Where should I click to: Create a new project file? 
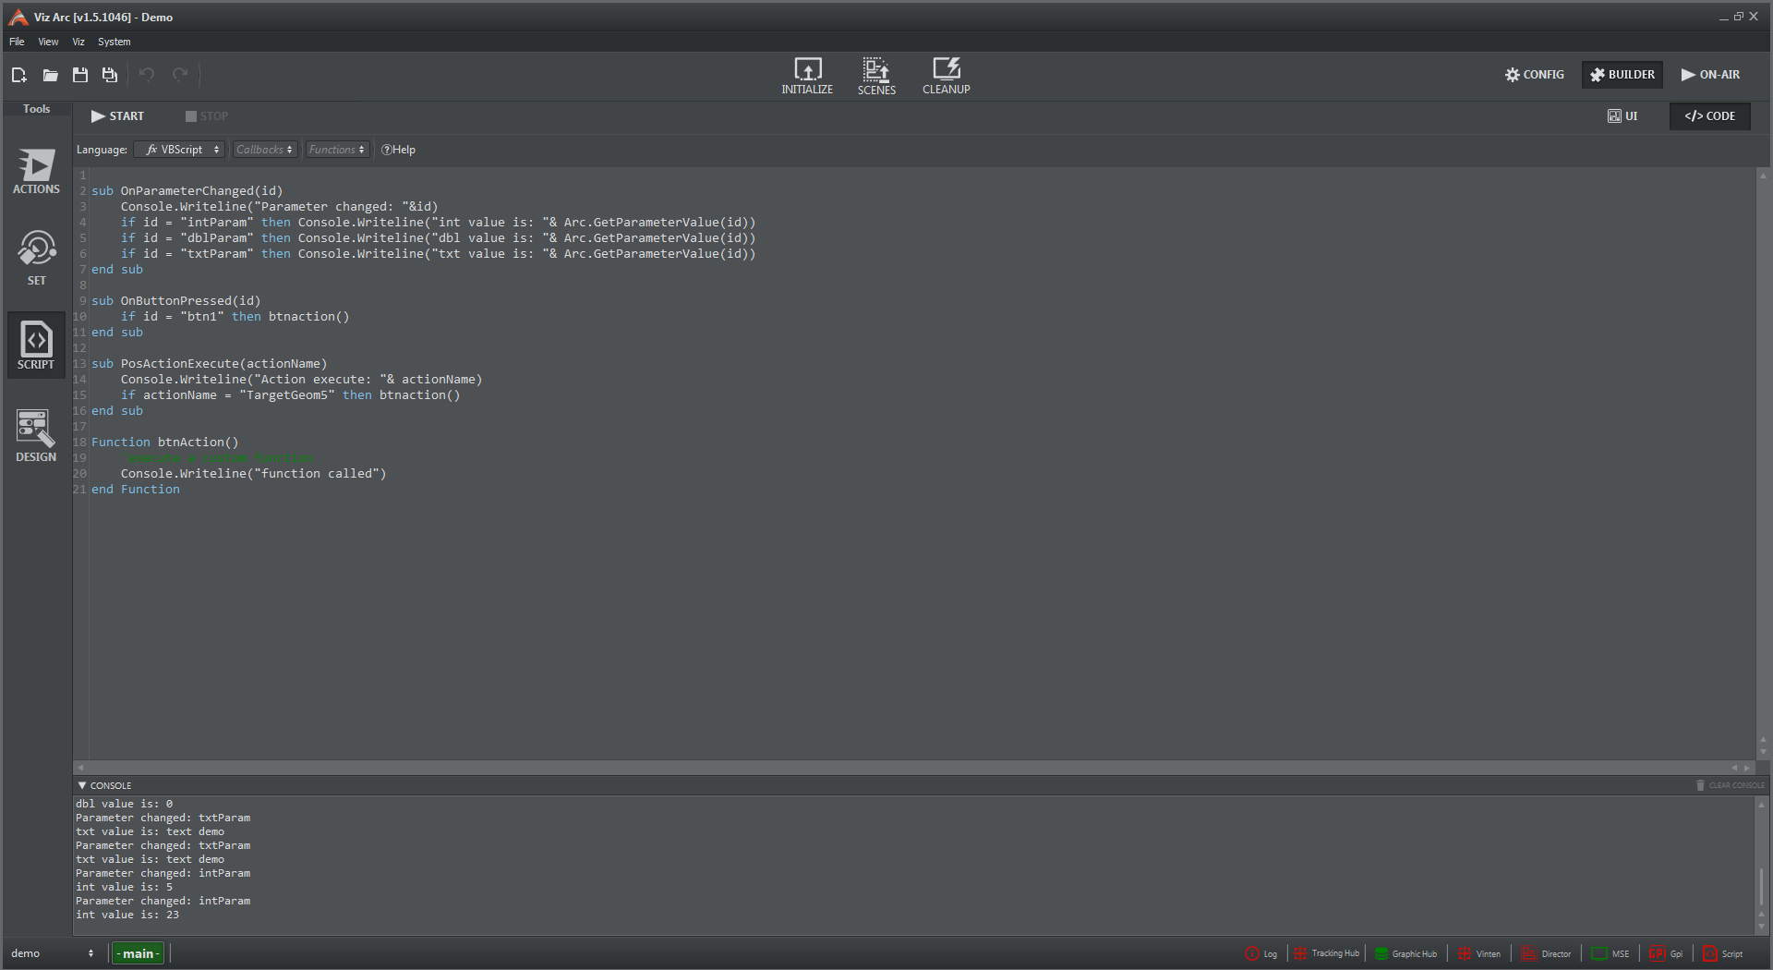pos(19,75)
